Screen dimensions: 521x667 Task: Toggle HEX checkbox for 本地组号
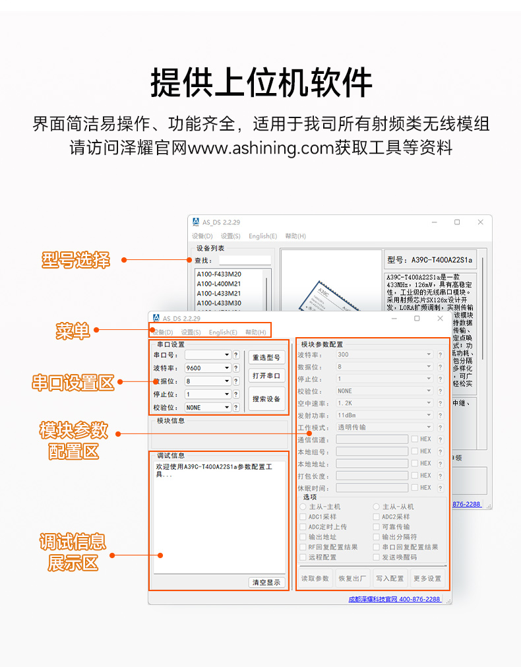(415, 451)
